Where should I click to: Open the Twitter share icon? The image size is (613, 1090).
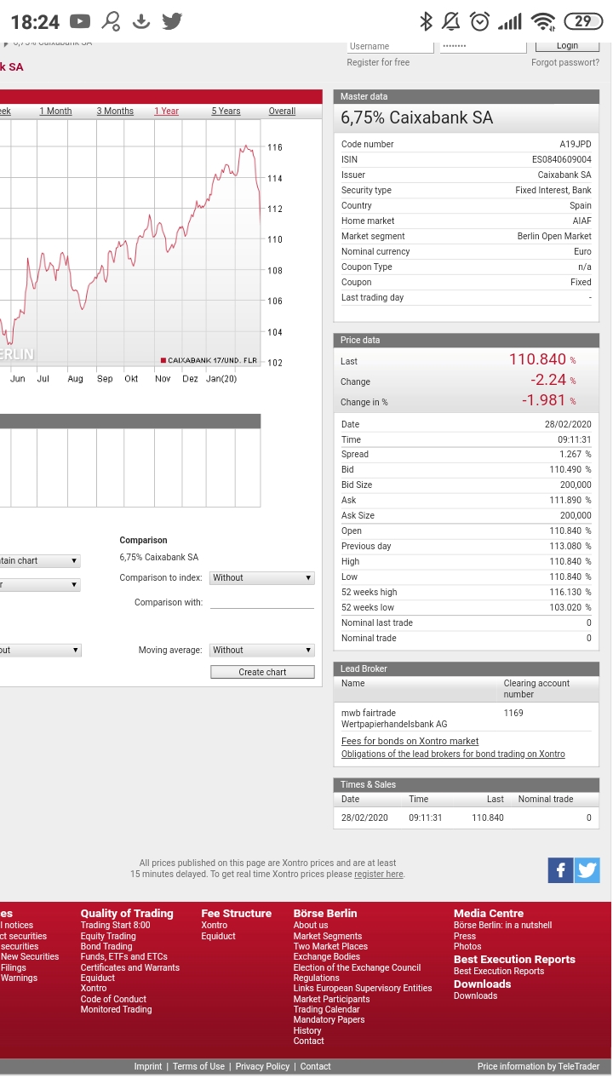587,869
